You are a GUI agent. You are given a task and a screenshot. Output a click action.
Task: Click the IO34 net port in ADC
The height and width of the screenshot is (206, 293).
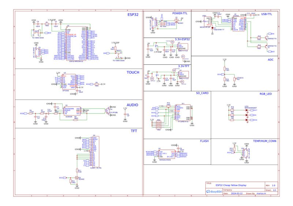coord(221,75)
